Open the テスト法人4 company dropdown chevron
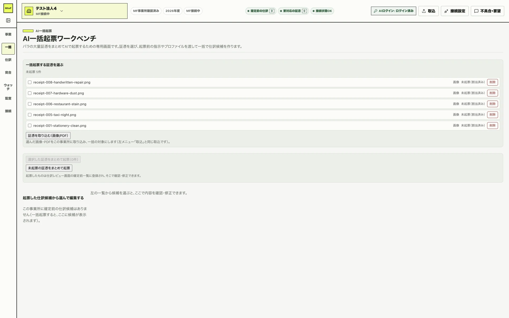The image size is (509, 318). [62, 11]
